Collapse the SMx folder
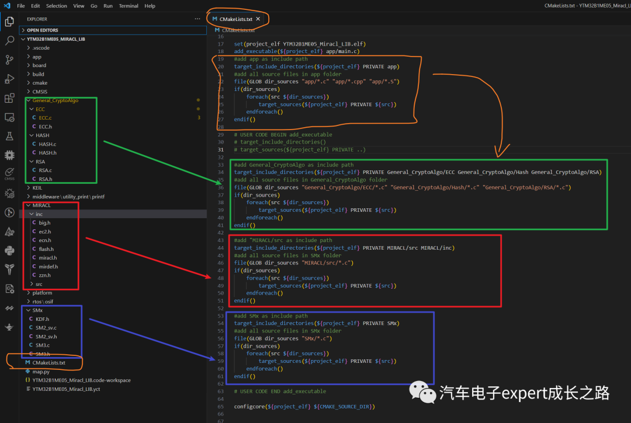Screen dimensions: 631x423 coord(113,310)
